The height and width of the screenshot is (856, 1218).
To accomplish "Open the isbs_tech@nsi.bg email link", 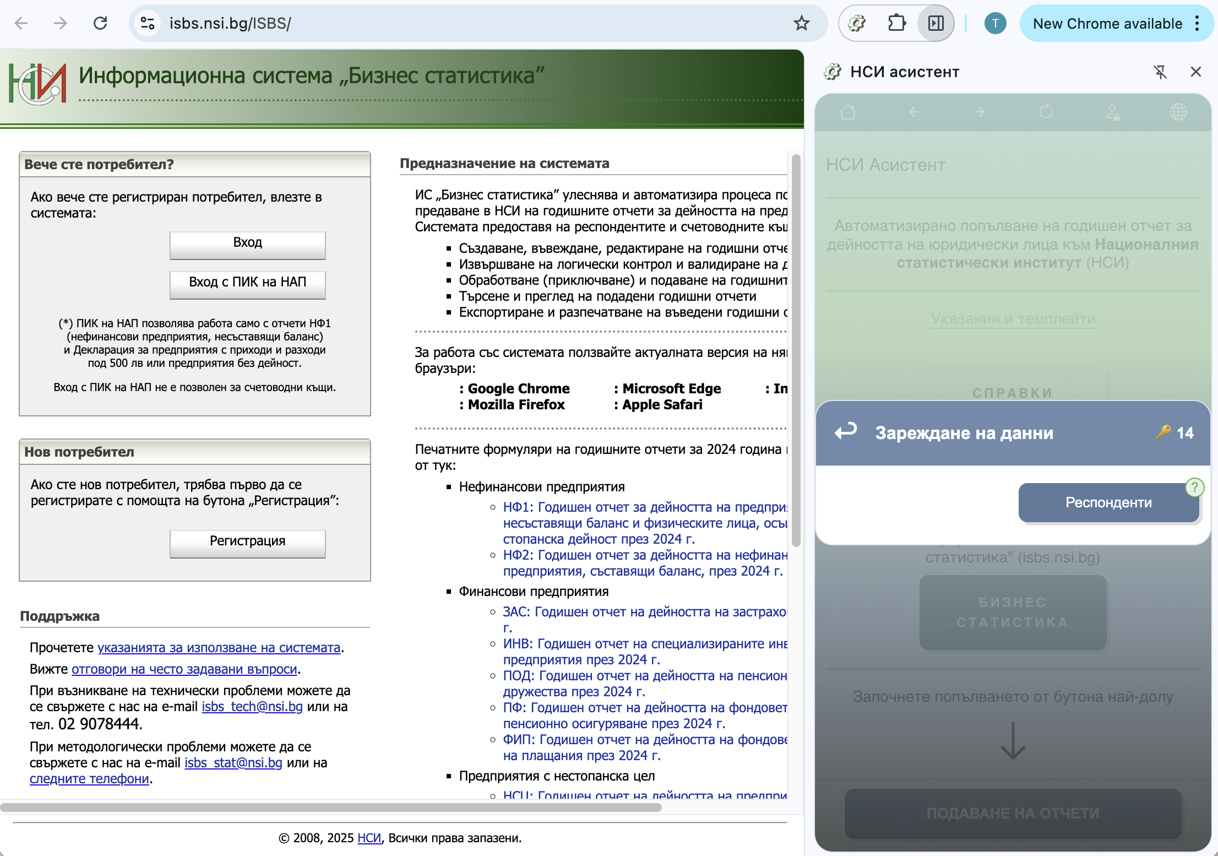I will [252, 707].
